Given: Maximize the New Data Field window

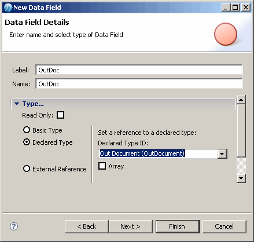Looking at the screenshot, I should pos(235,8).
